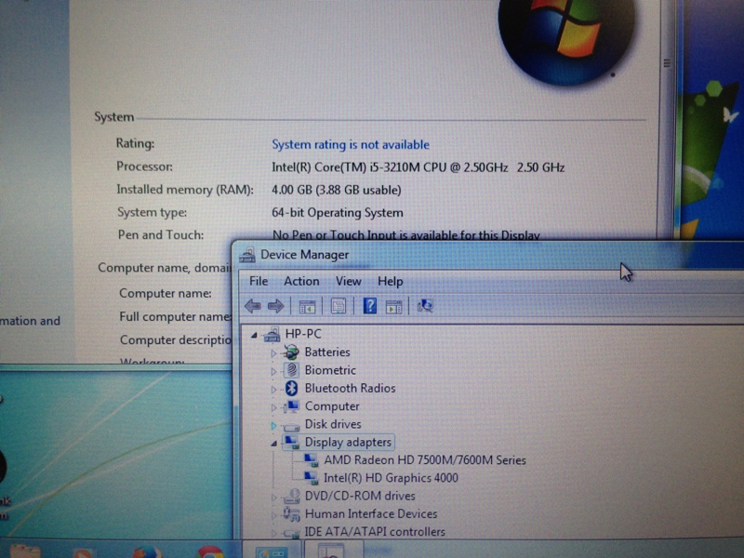The width and height of the screenshot is (744, 558).
Task: Open the File menu
Action: (258, 281)
